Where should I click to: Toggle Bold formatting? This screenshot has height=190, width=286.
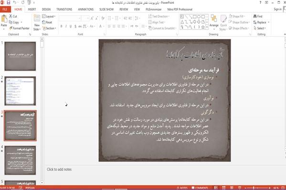coord(62,26)
